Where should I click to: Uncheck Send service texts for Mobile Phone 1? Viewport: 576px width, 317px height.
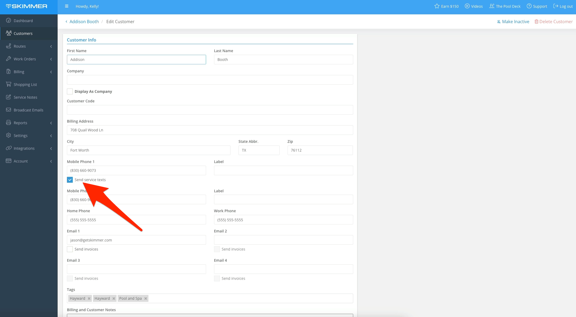[x=70, y=180]
